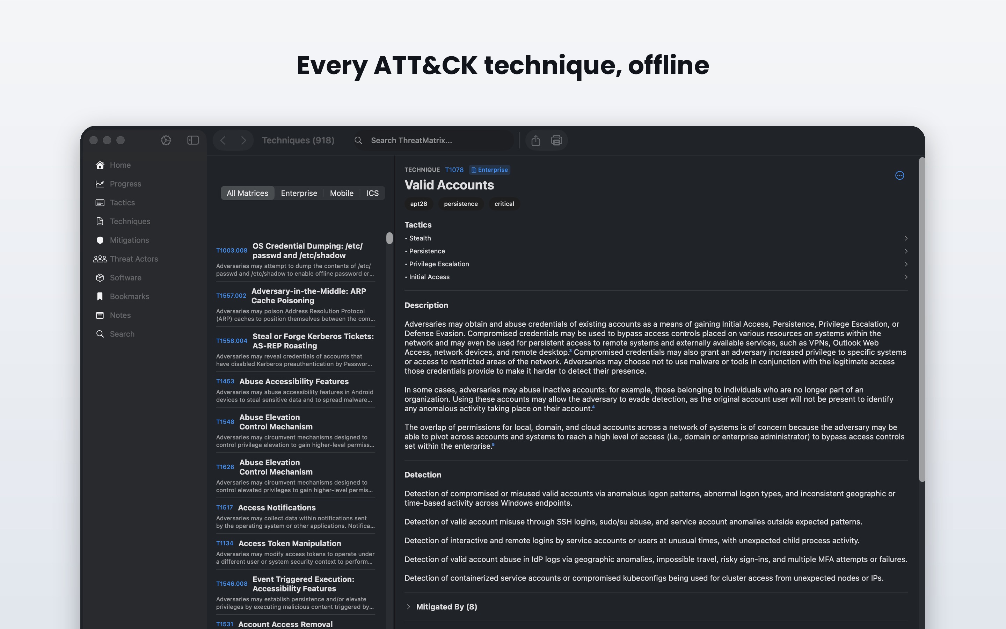Go forward with the right arrow
The height and width of the screenshot is (629, 1006).
pyautogui.click(x=243, y=140)
